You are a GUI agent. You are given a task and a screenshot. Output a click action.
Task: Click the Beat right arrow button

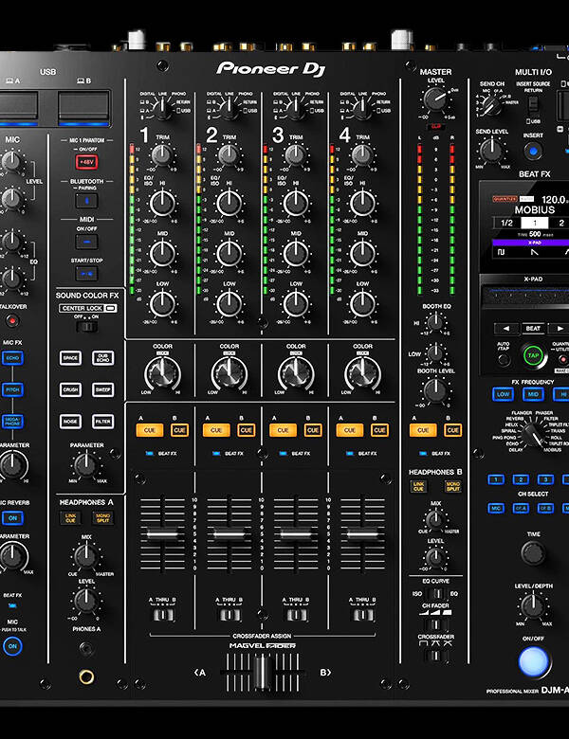point(560,329)
